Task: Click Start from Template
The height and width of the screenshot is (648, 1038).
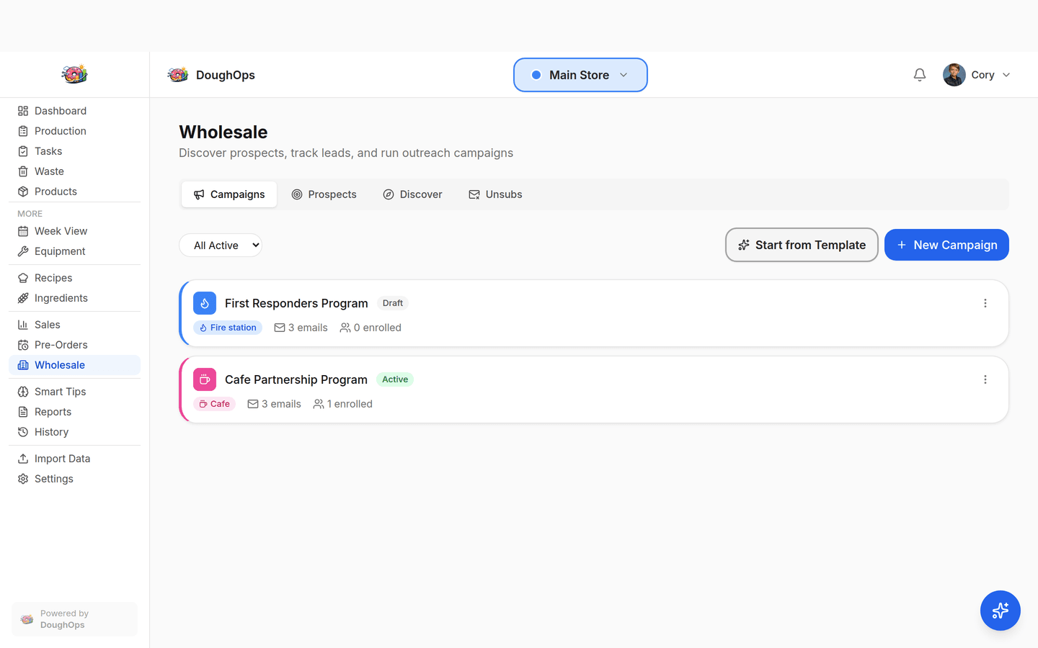Action: (x=801, y=245)
